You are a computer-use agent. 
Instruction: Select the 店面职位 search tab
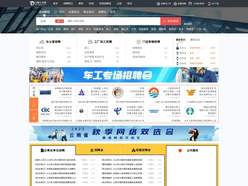click(74, 12)
